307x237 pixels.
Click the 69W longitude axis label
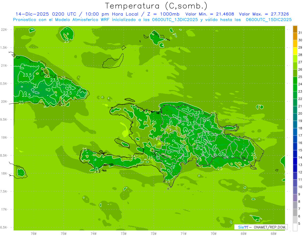click(244, 234)
